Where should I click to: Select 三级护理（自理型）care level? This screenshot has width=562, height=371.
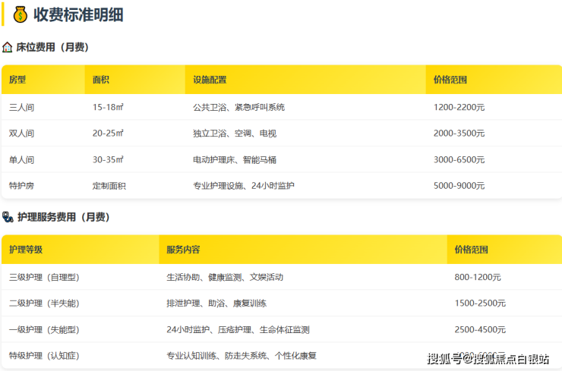(44, 277)
